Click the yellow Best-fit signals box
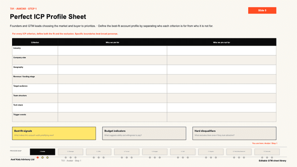Viewport: 297px width, 167px height. 54,133
